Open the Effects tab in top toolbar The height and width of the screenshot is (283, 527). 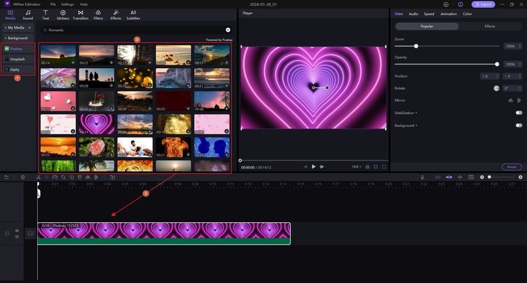pyautogui.click(x=115, y=15)
